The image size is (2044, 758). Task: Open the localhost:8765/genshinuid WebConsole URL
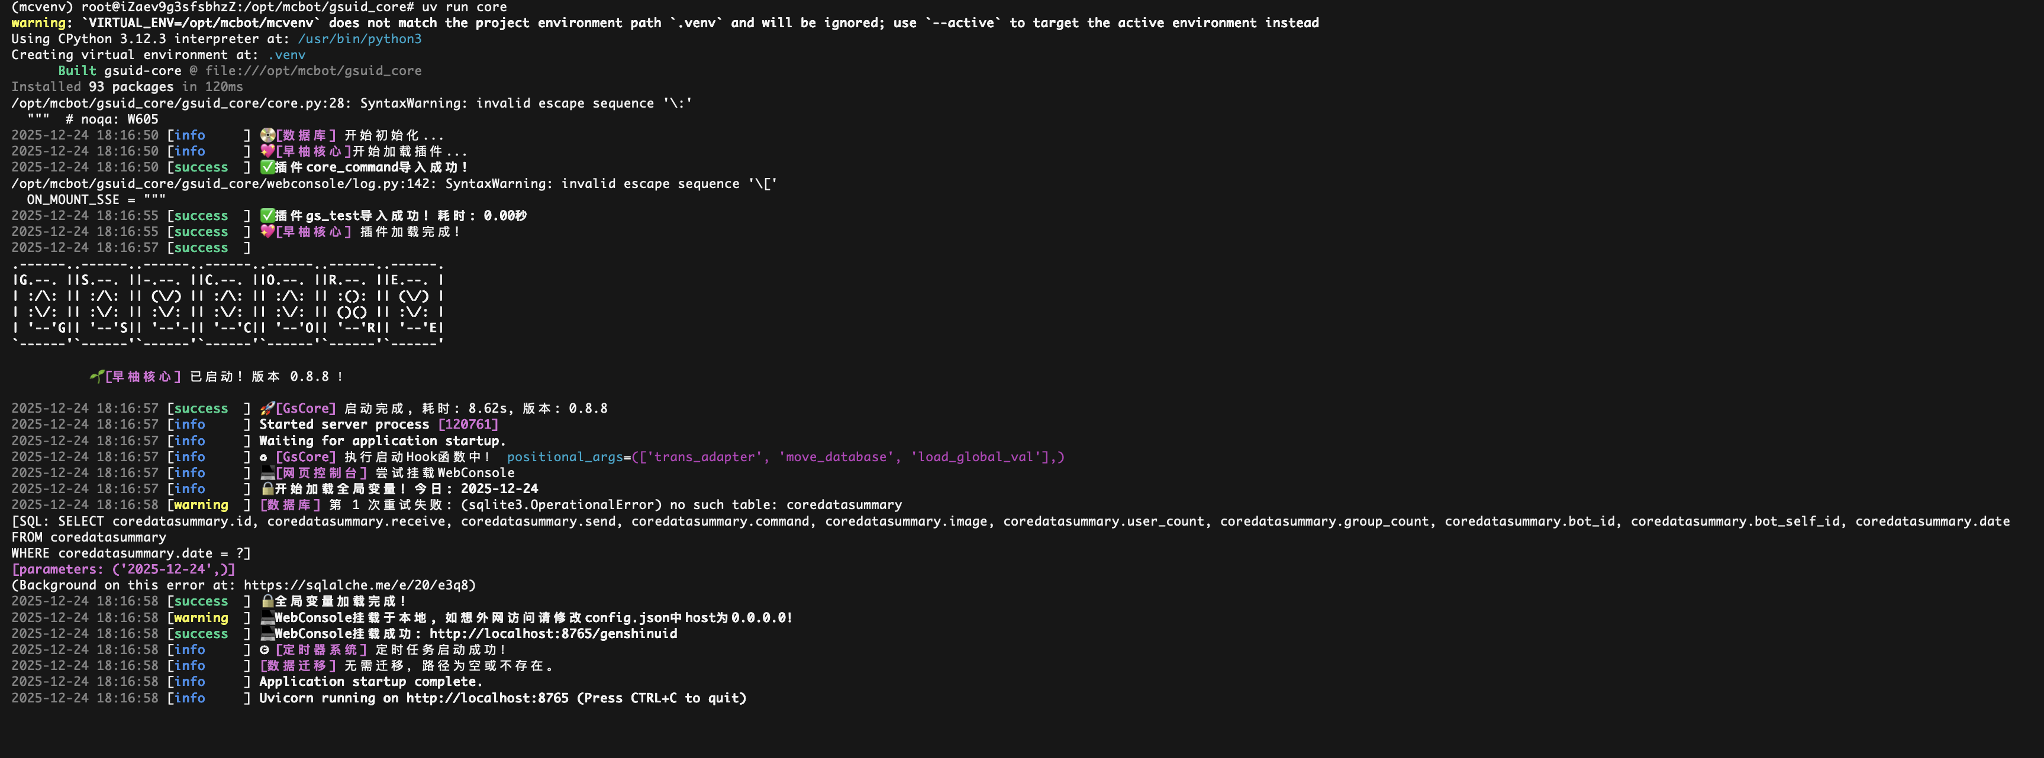coord(553,633)
